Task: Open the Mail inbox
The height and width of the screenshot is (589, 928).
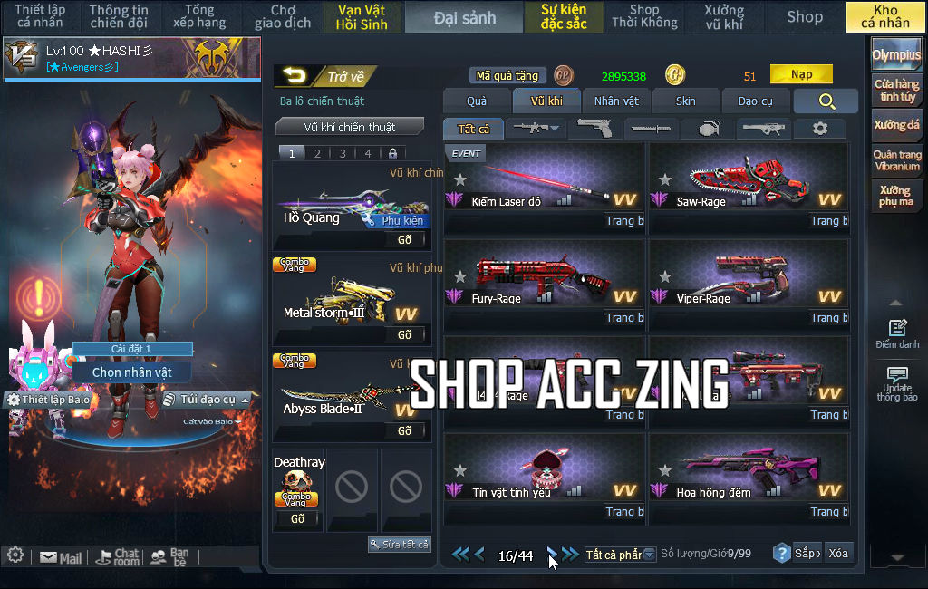Action: click(61, 557)
